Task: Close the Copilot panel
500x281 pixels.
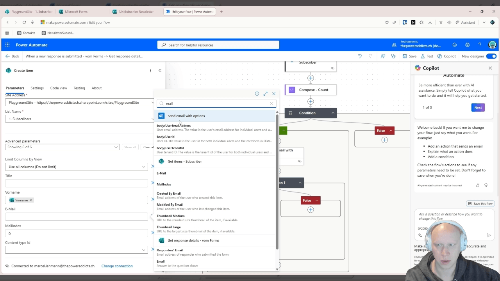Action: coord(490,68)
